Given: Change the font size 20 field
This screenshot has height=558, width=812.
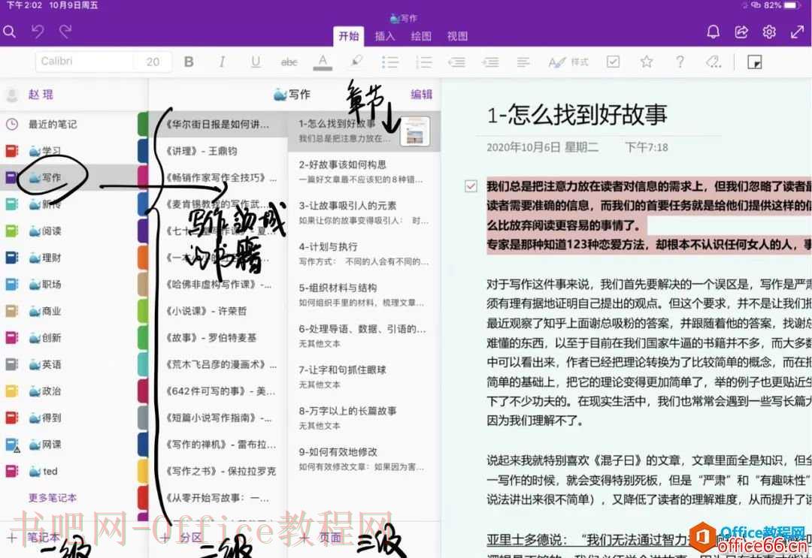Looking at the screenshot, I should (152, 62).
